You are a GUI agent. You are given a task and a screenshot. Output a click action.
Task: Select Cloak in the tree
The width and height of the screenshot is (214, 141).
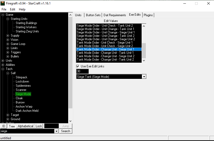[x=19, y=98]
